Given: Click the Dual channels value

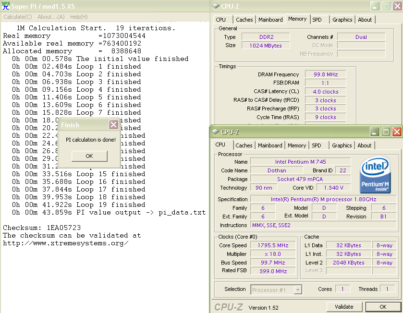Looking at the screenshot, I should coord(361,37).
